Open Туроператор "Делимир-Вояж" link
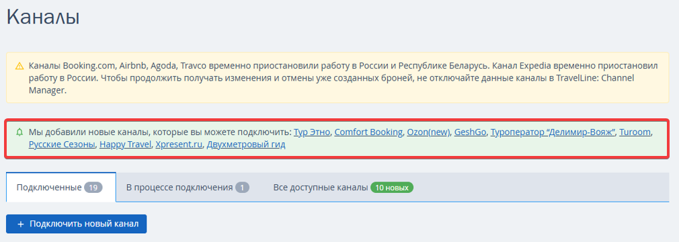This screenshot has width=679, height=242. [553, 132]
